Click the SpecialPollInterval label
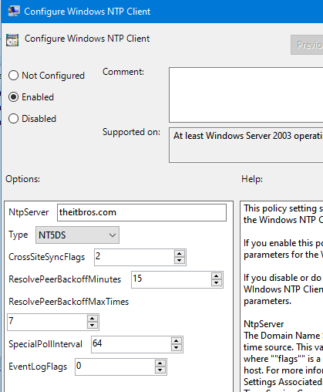 click(45, 344)
